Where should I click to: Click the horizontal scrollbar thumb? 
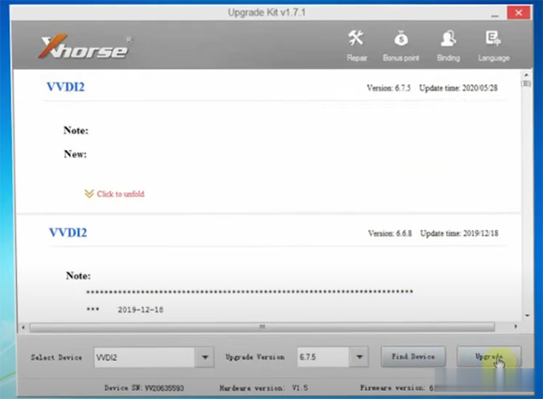click(262, 327)
